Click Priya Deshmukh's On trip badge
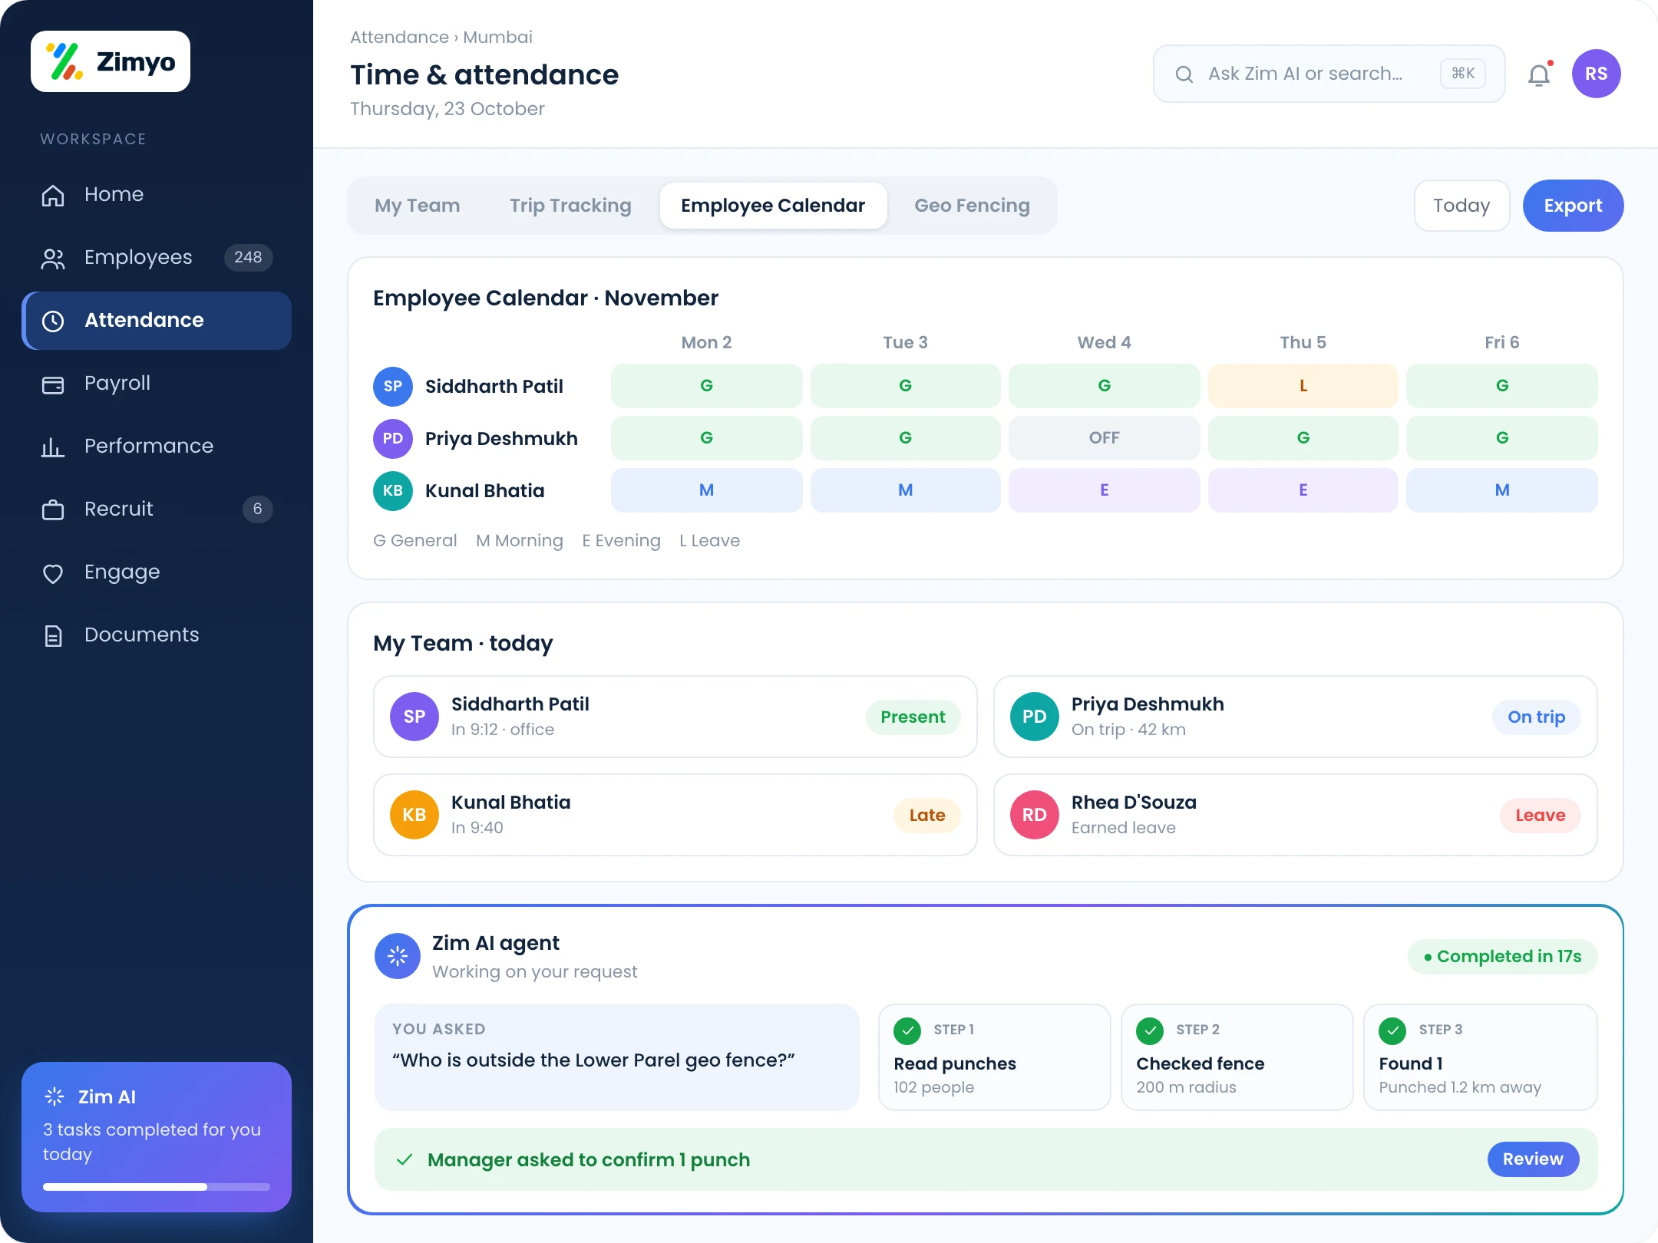Viewport: 1658px width, 1243px height. coord(1536,717)
